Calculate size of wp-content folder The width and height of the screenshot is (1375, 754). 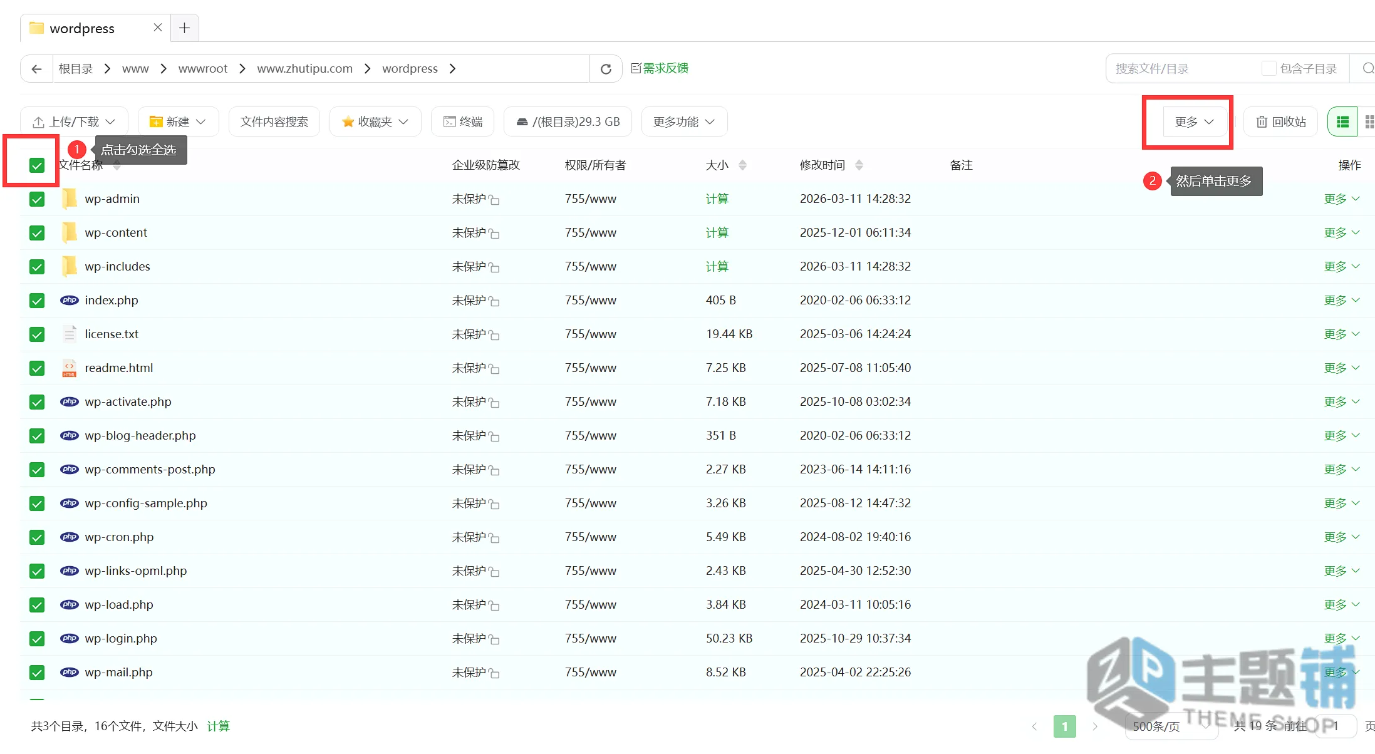coord(717,233)
